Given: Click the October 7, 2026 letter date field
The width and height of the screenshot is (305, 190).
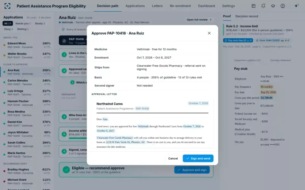Looking at the screenshot, I should [x=198, y=103].
